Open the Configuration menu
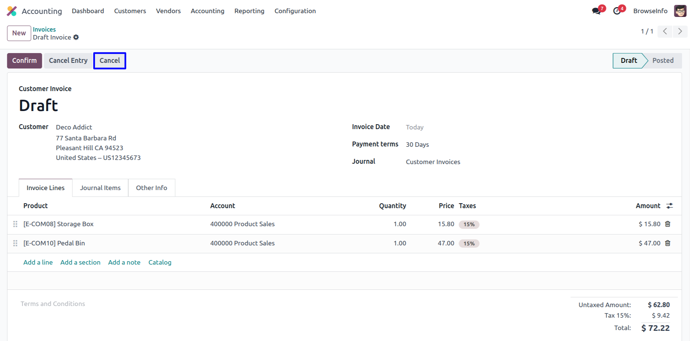This screenshot has width=690, height=341. click(x=295, y=11)
